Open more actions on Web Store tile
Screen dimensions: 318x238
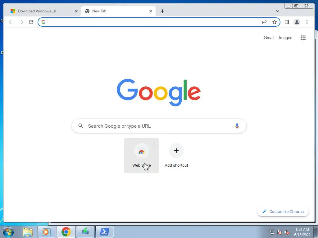pyautogui.click(x=154, y=143)
